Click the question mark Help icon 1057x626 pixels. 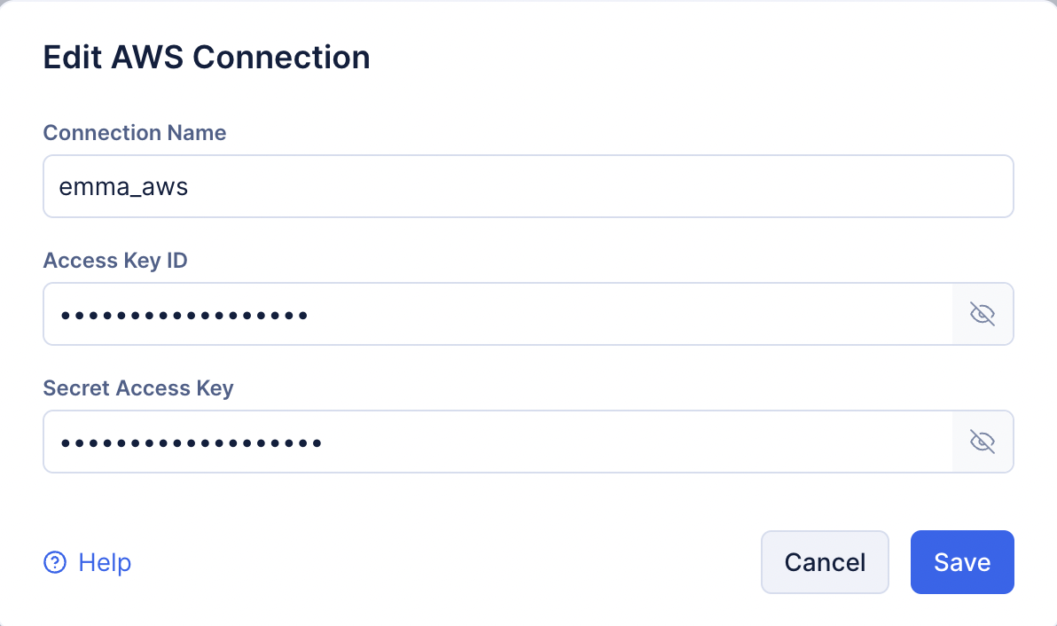[x=55, y=562]
